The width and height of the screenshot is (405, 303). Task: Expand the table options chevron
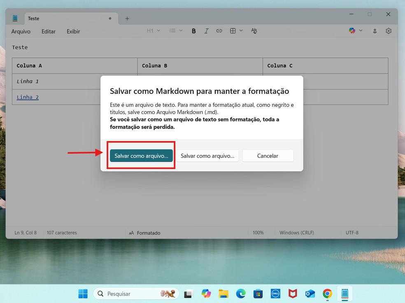[x=241, y=31]
